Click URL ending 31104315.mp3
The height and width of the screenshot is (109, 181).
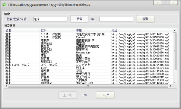click(140, 65)
